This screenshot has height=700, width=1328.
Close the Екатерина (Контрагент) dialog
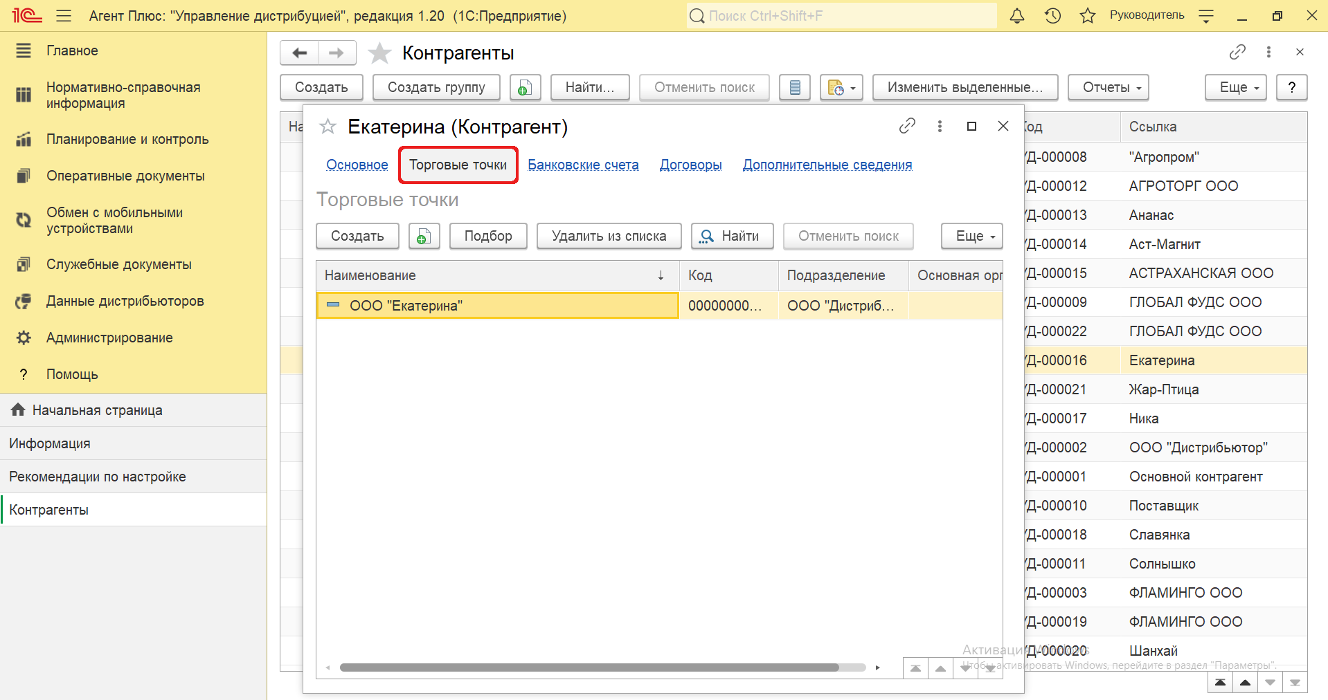[x=1003, y=126]
